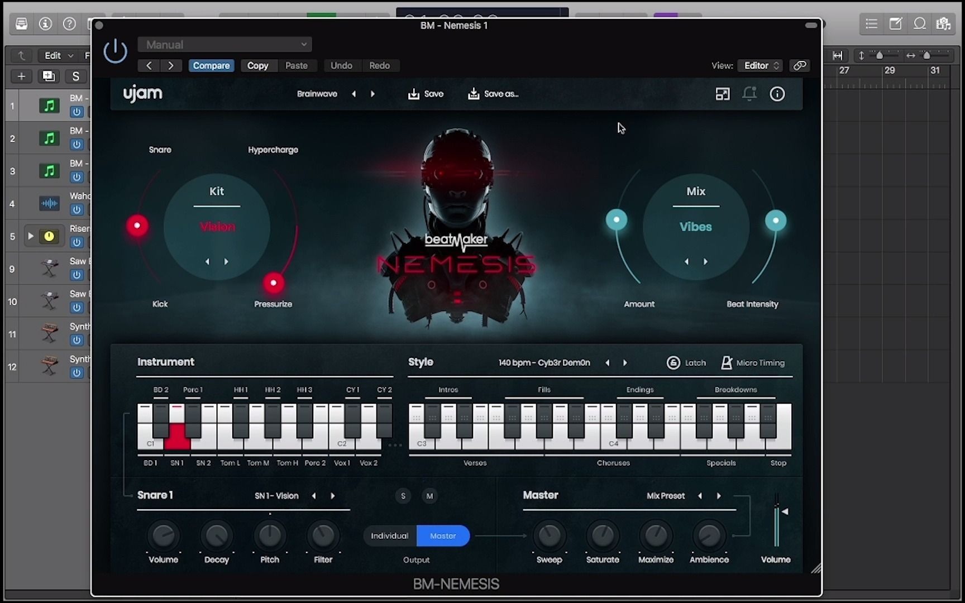Image resolution: width=965 pixels, height=603 pixels.
Task: Select previous Style left of Latch
Action: click(x=608, y=363)
